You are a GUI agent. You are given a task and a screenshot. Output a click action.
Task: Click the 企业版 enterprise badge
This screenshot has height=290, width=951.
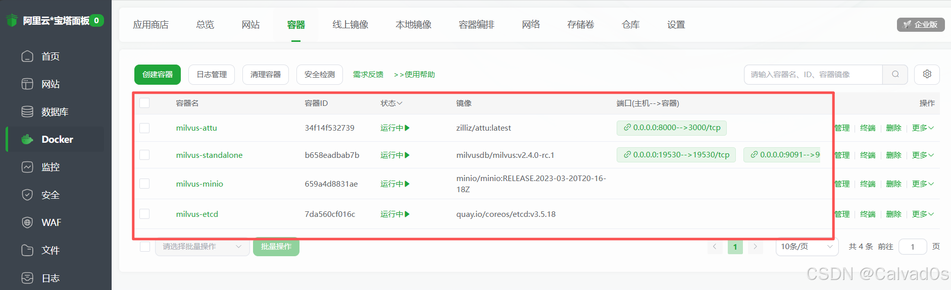point(921,24)
